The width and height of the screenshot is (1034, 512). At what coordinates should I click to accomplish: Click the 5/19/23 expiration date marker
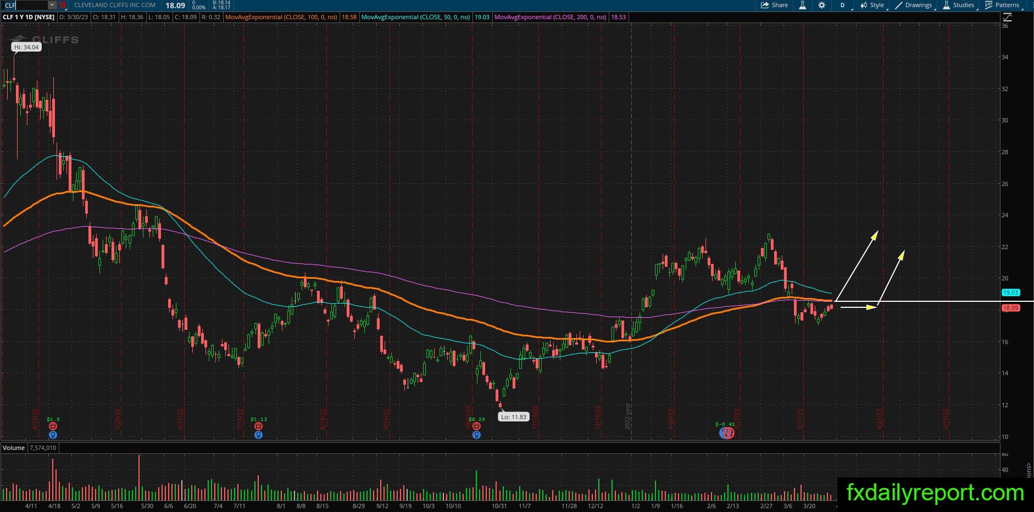(x=946, y=418)
